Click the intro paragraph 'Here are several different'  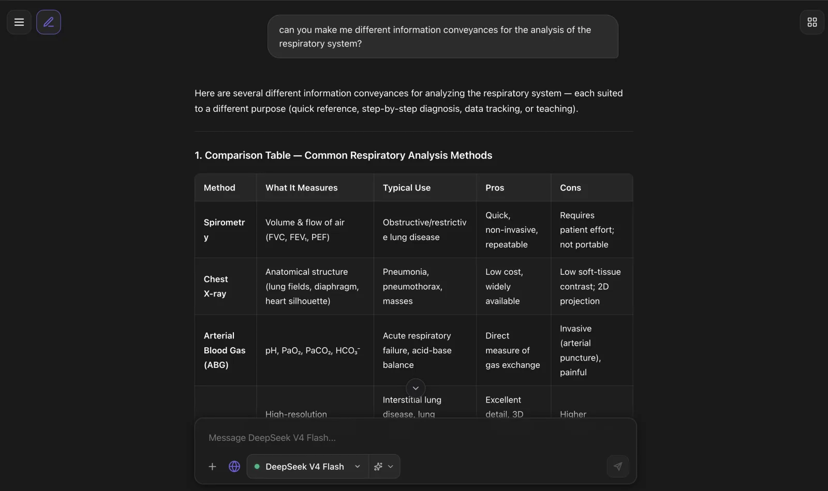409,101
